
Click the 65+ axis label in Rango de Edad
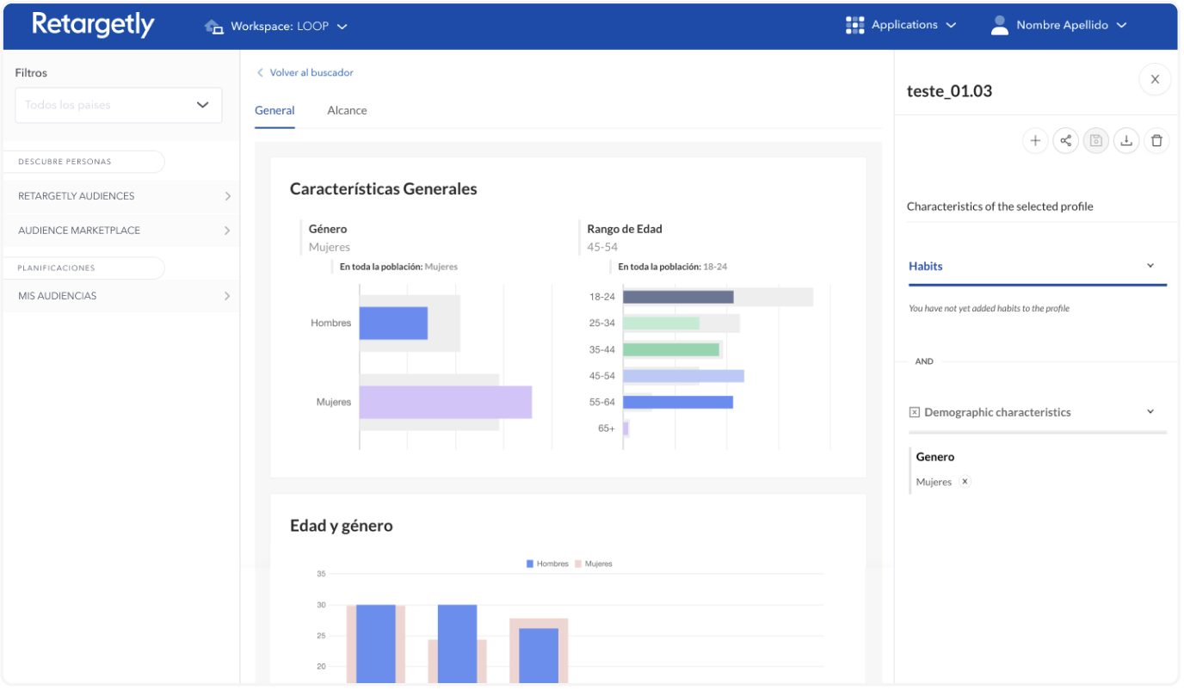tap(607, 428)
